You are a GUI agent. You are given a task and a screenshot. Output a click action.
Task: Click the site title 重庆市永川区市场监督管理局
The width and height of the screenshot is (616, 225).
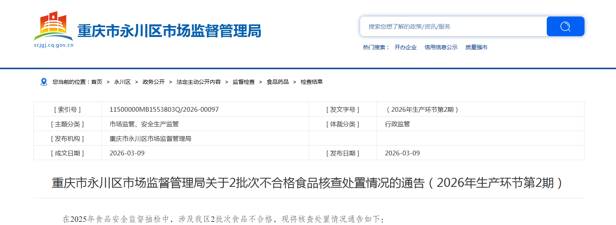169,31
